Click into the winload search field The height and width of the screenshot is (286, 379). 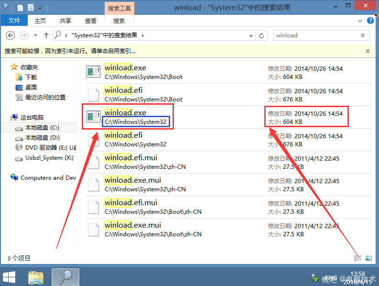point(317,35)
